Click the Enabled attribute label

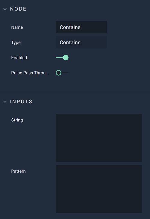click(19, 58)
